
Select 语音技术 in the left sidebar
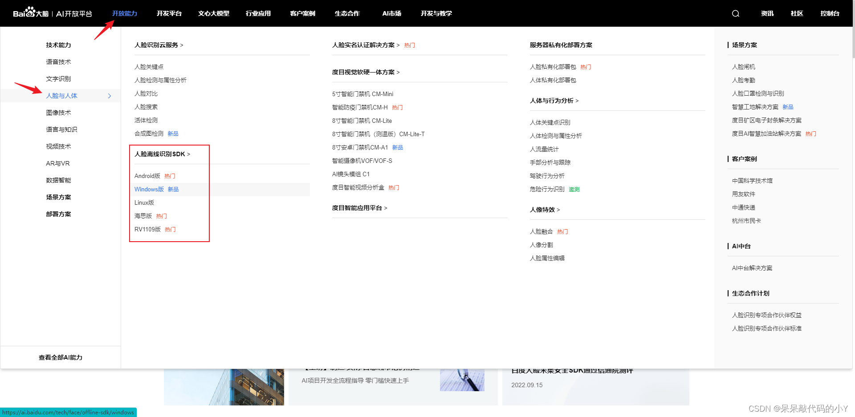58,62
